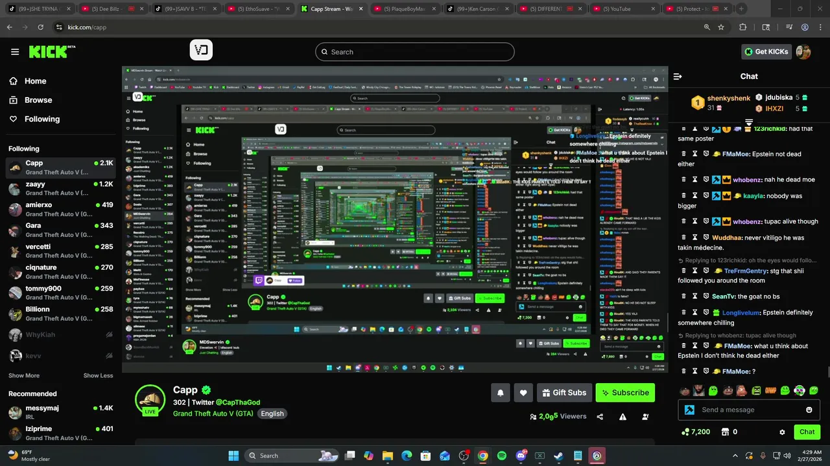The image size is (830, 466).
Task: Open ciqnature channel from the sidebar
Action: 61,272
